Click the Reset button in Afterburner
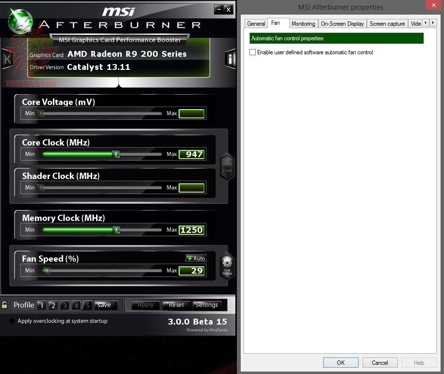The width and height of the screenshot is (444, 374). tap(176, 305)
